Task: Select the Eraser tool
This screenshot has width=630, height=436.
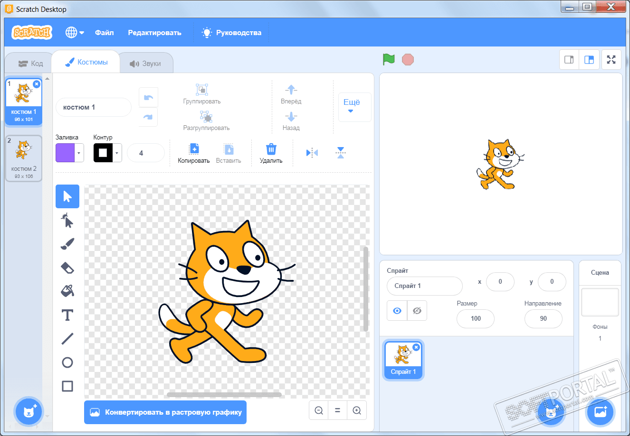Action: pyautogui.click(x=67, y=268)
